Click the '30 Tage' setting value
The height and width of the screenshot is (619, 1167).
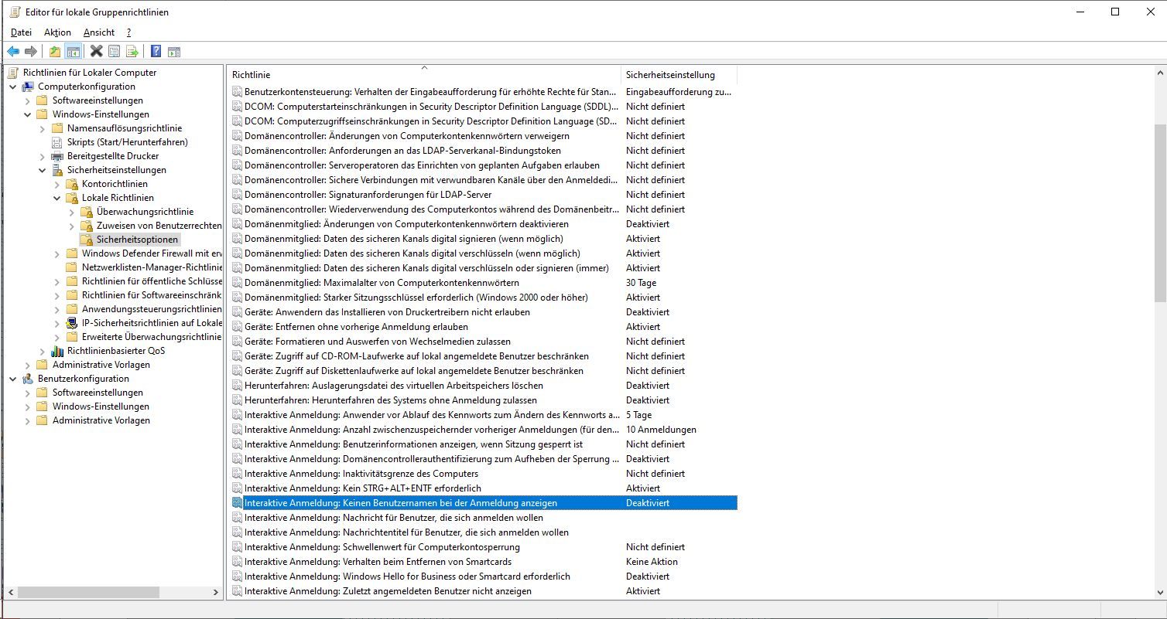[641, 283]
